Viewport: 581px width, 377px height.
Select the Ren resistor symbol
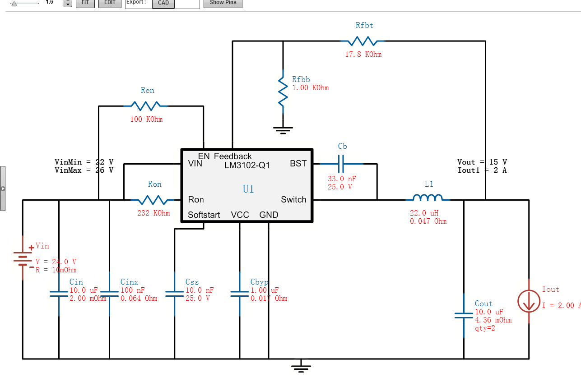145,106
